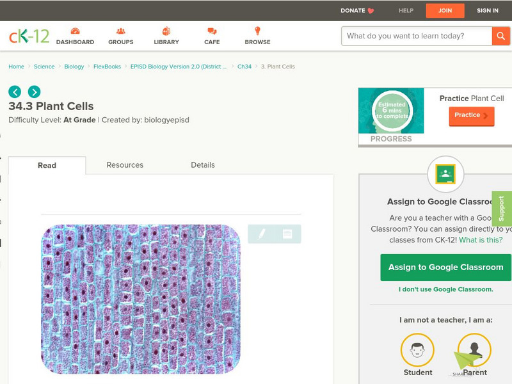Select the Student role icon
Image resolution: width=512 pixels, height=384 pixels.
click(x=417, y=351)
